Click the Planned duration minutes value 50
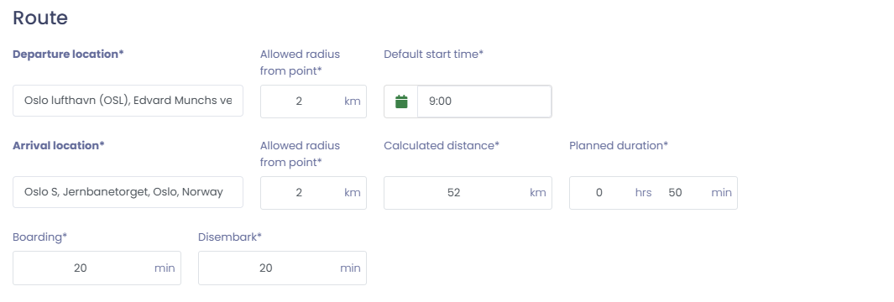 click(675, 193)
